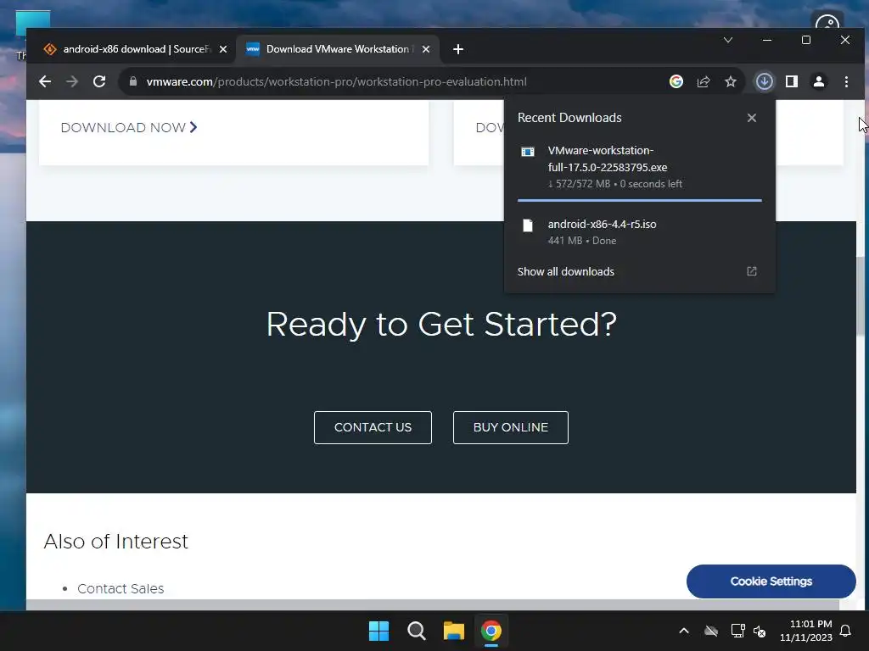The height and width of the screenshot is (651, 869).
Task: Click Show all downloads
Action: click(x=566, y=272)
